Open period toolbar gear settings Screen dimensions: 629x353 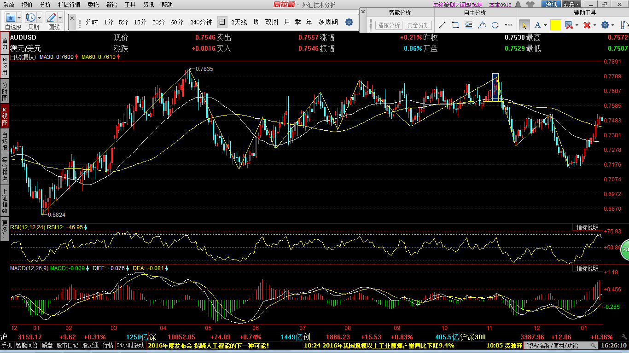pyautogui.click(x=349, y=22)
